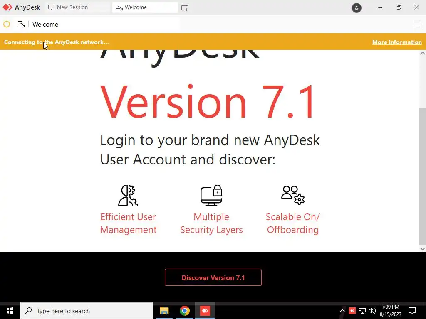Image resolution: width=426 pixels, height=319 pixels.
Task: Open the taskbar clock and date
Action: click(x=390, y=311)
